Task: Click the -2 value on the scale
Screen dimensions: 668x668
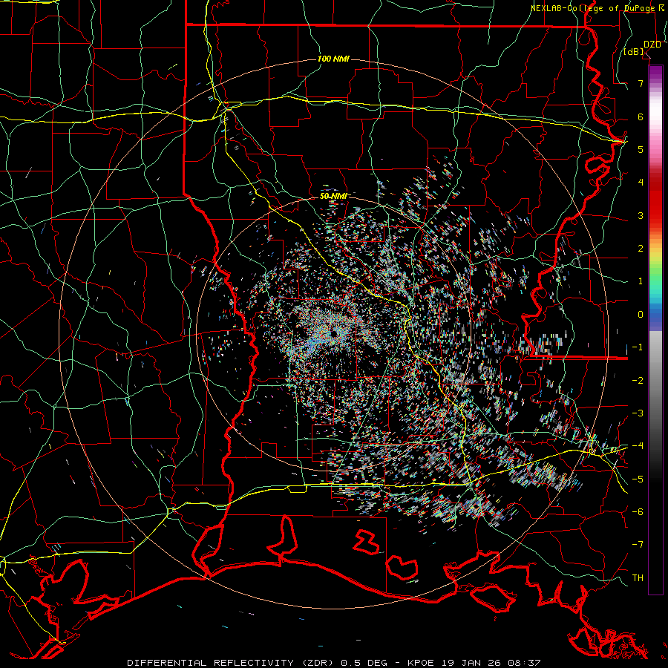Action: click(x=638, y=381)
